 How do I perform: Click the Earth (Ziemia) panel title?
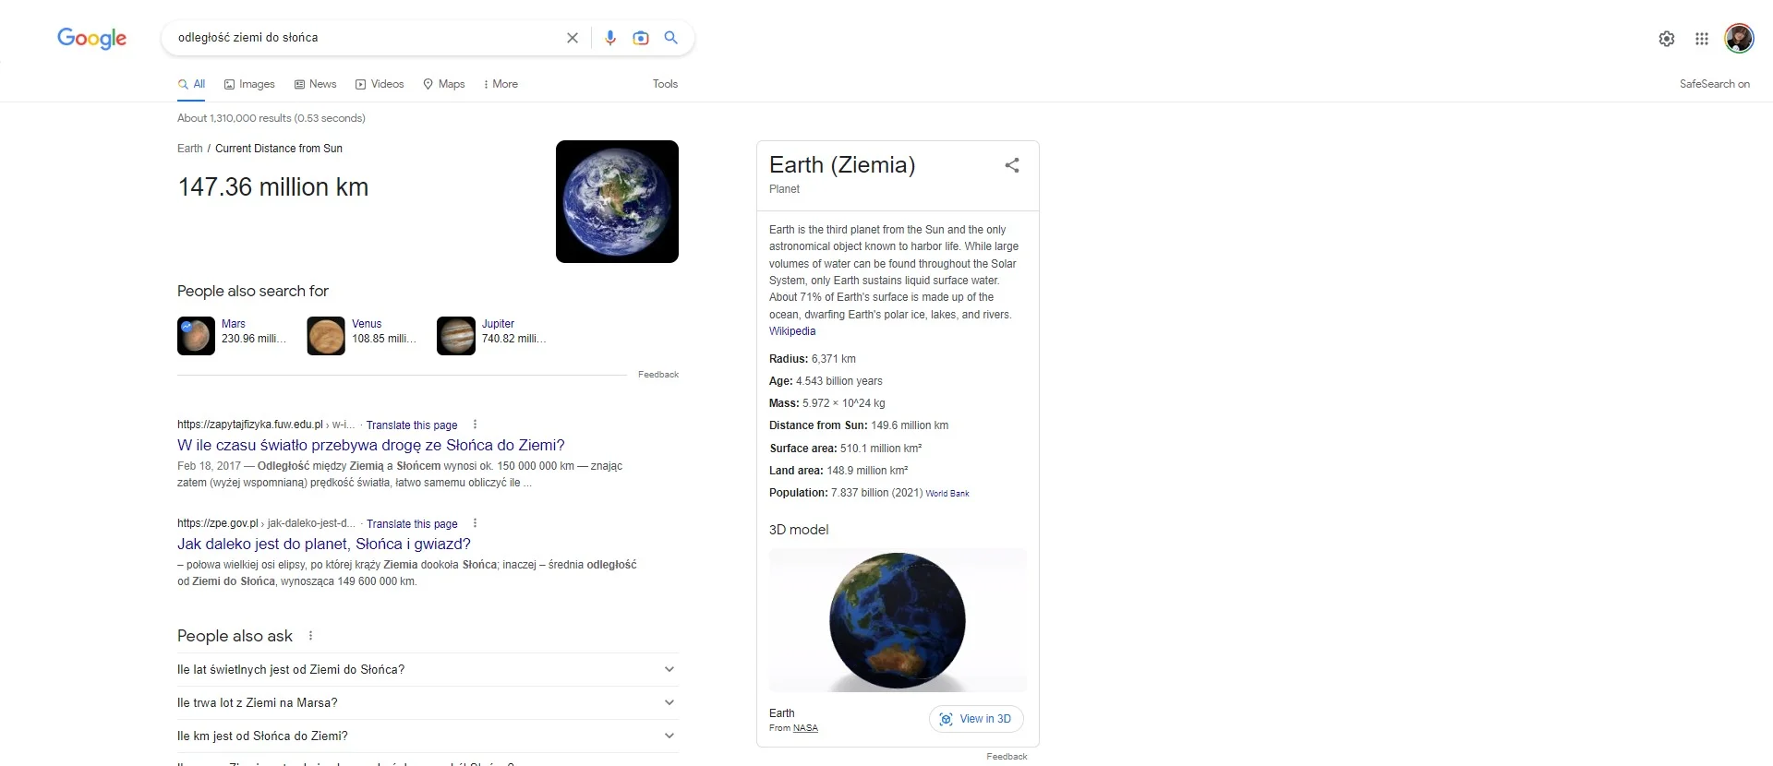coord(842,165)
